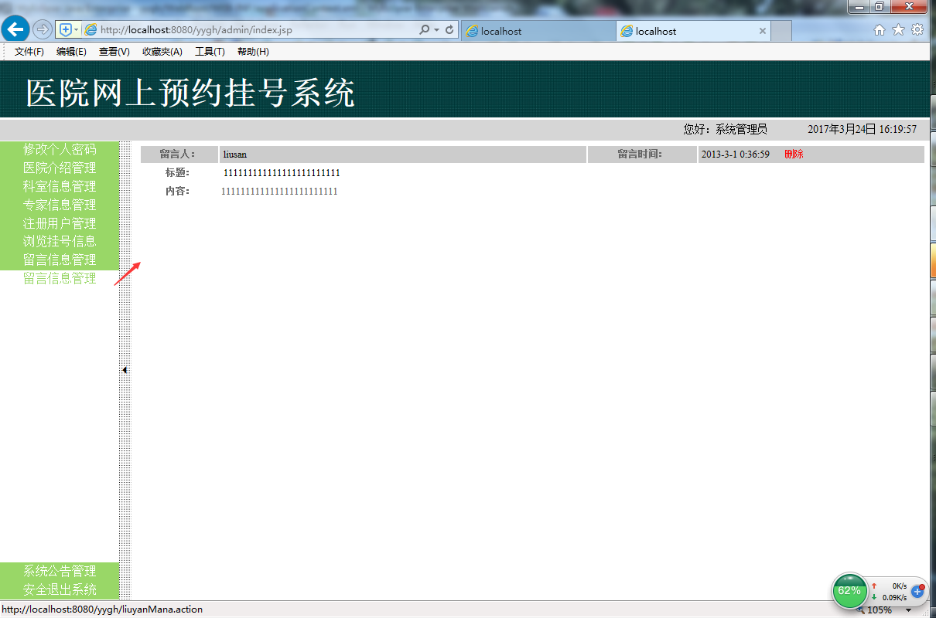Viewport: 936px width, 618px height.
Task: Click the 留言人 value liusan
Action: [235, 154]
